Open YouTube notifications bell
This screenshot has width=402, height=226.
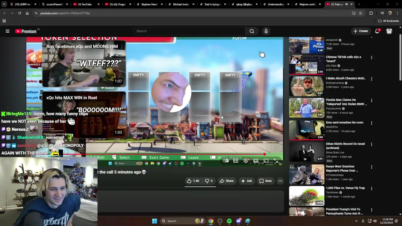tap(377, 31)
